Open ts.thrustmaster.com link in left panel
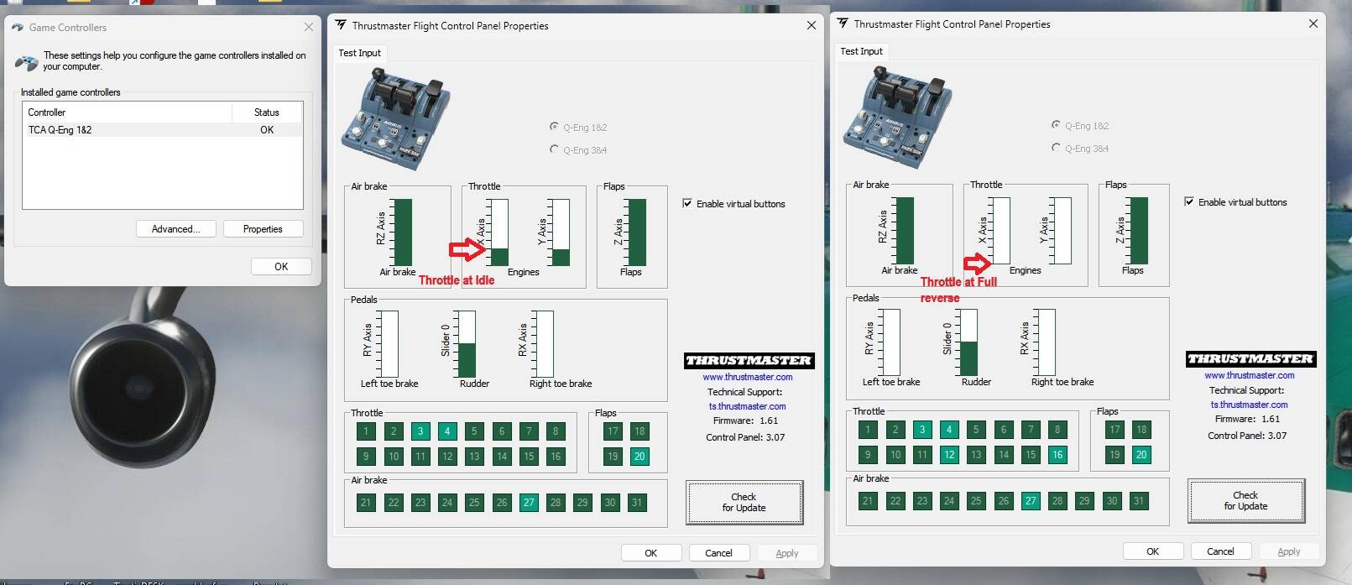The image size is (1352, 585). pos(748,407)
